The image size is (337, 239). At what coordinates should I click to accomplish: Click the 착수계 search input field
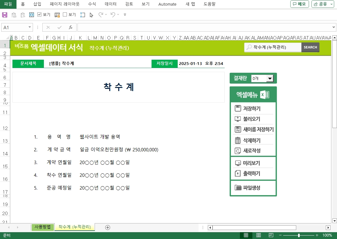coord(273,47)
